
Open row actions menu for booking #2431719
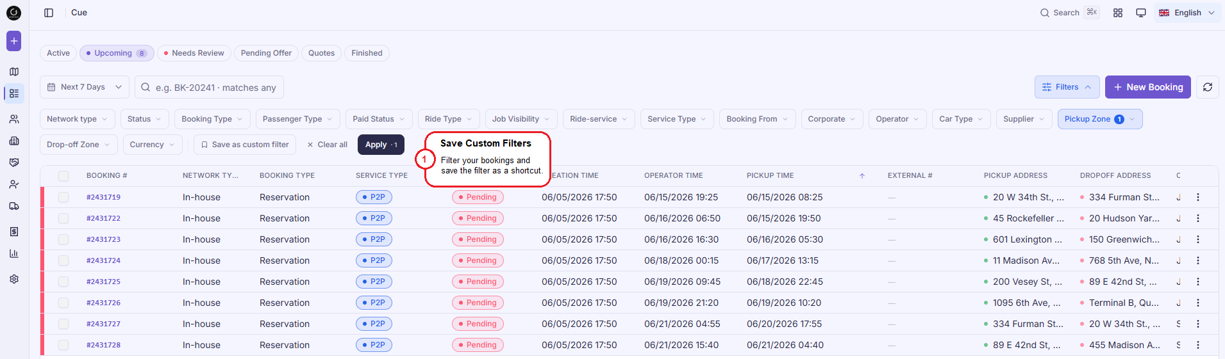click(x=1198, y=197)
